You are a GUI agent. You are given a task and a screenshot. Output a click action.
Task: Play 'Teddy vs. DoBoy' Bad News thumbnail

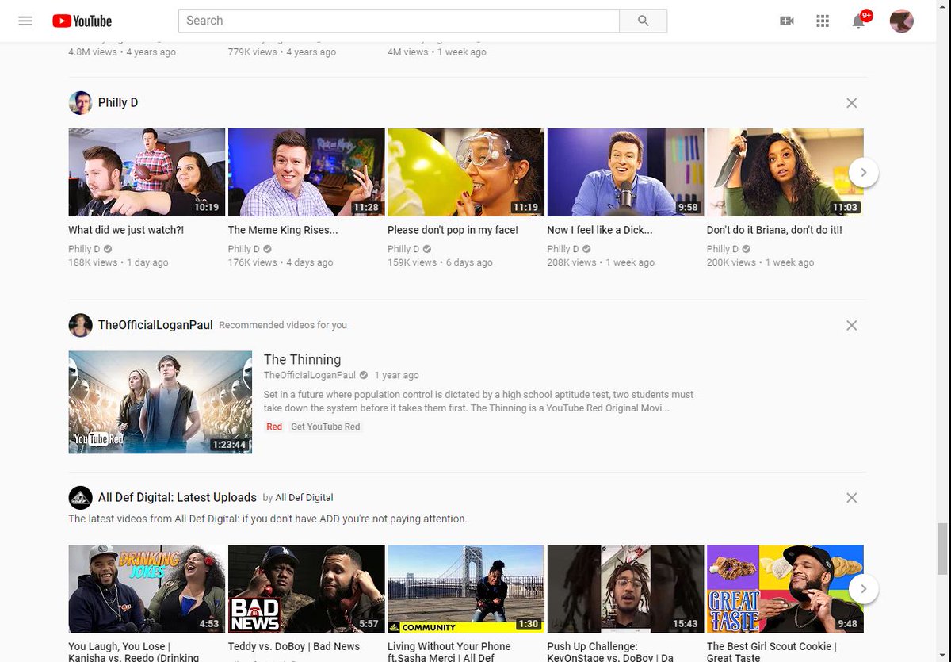307,588
